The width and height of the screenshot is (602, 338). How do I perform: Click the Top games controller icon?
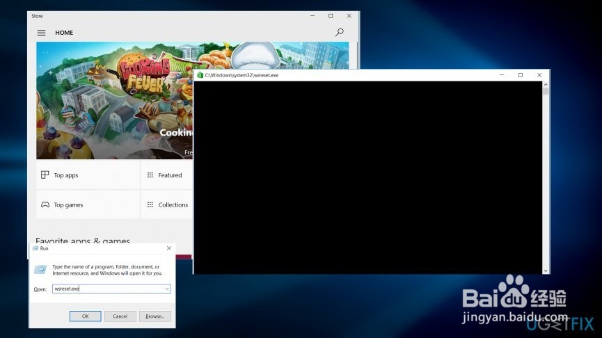(x=45, y=205)
